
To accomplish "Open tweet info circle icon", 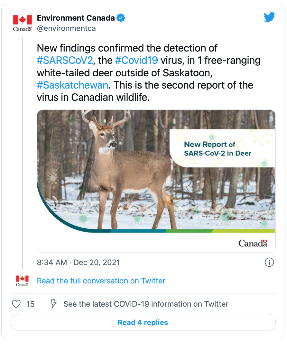I will [270, 263].
